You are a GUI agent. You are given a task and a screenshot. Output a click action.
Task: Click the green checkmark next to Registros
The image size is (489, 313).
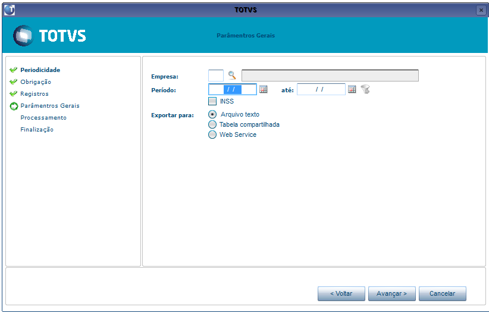pos(14,93)
